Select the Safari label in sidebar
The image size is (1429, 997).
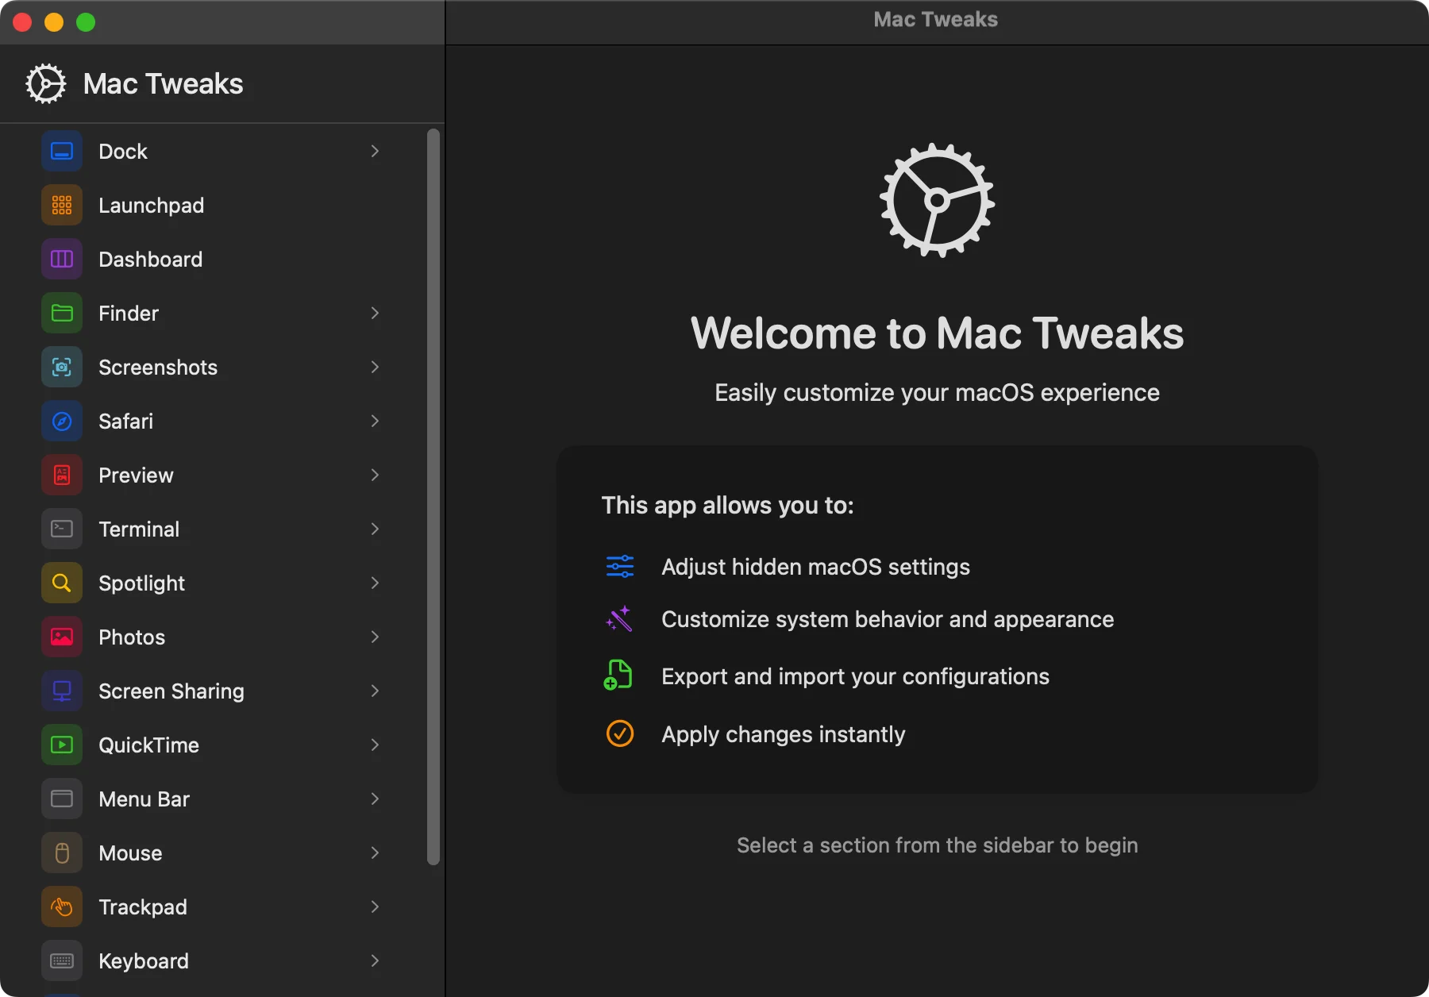click(x=126, y=421)
